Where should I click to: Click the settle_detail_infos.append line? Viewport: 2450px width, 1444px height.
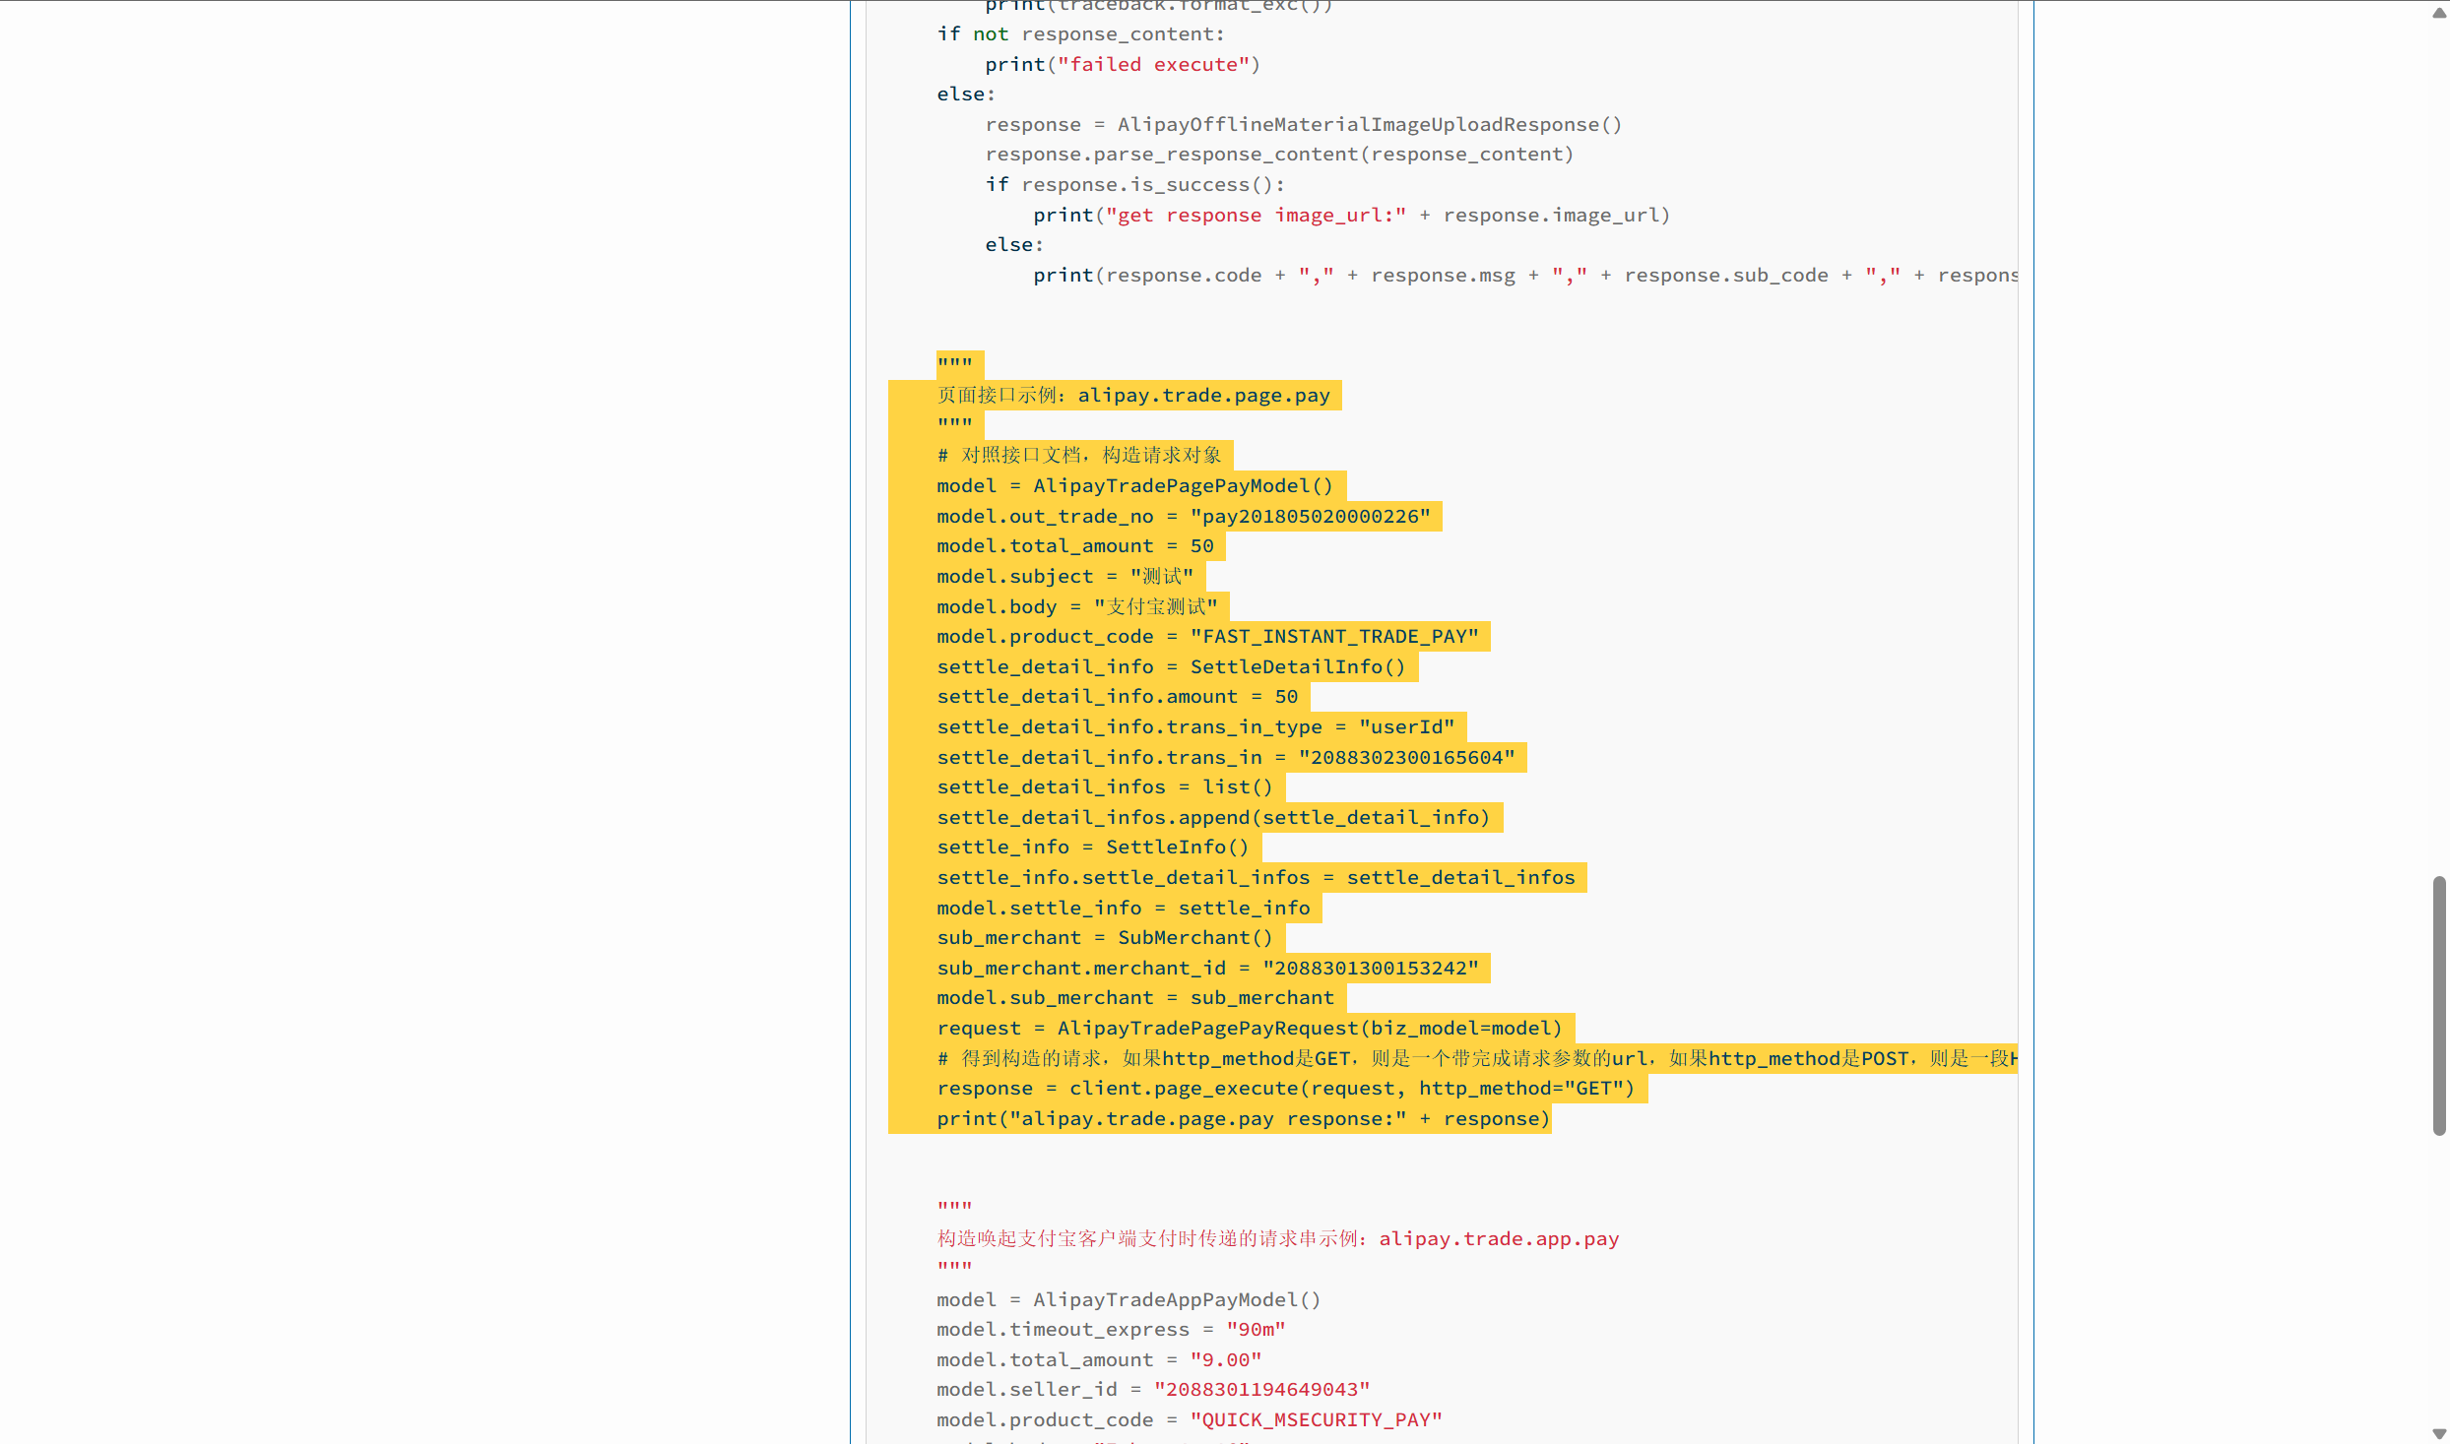1212,818
